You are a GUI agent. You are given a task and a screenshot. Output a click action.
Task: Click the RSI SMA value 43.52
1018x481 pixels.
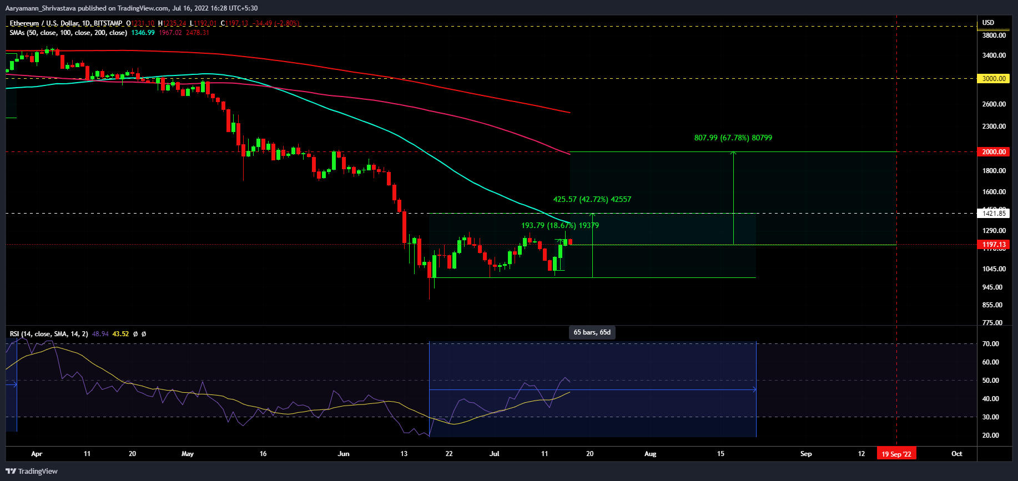click(x=120, y=334)
